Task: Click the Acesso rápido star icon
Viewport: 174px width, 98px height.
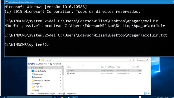Action: click(x=32, y=68)
